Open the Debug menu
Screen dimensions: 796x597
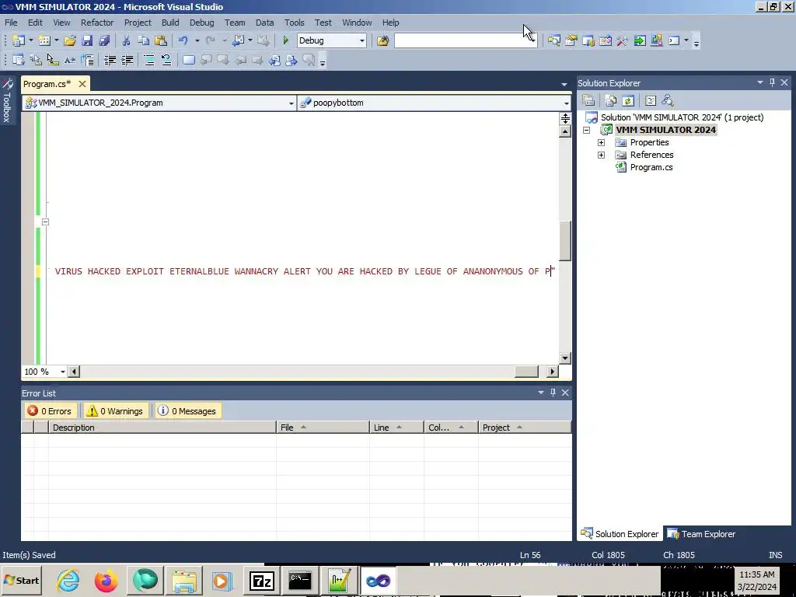coord(201,23)
